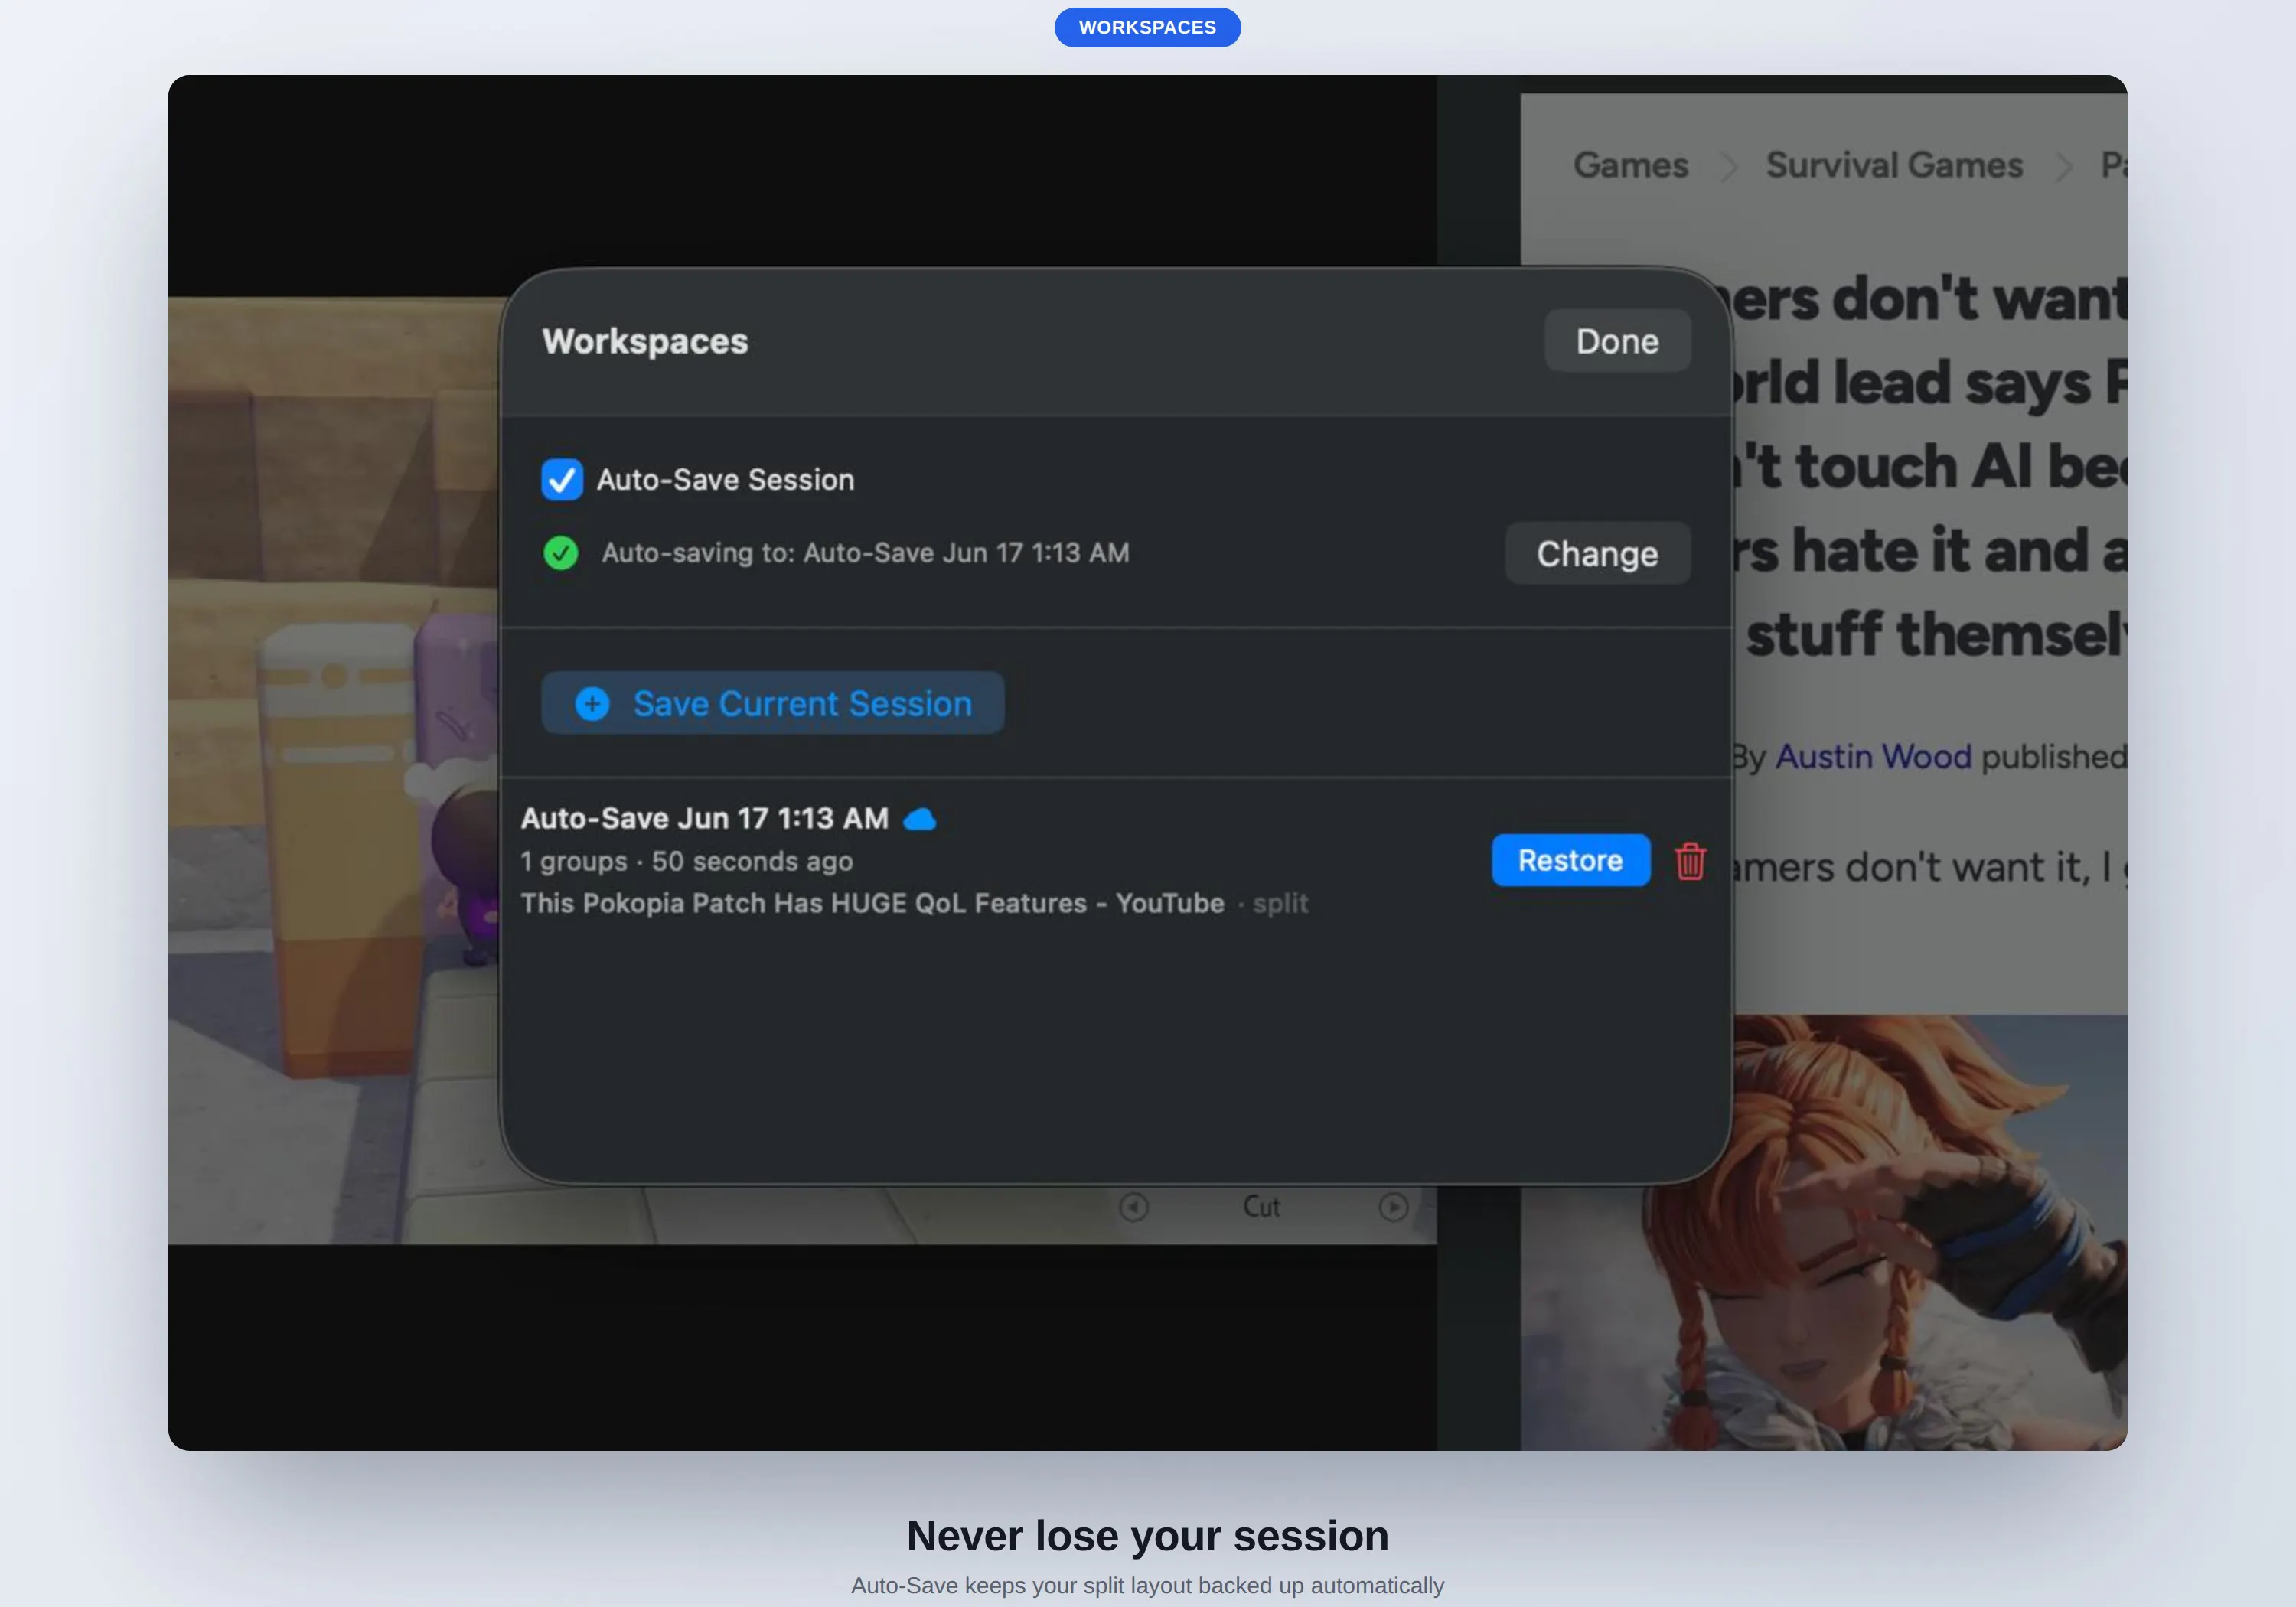Click 'Auto-saving to: Auto-Save Jun 17' text
Image resolution: width=2296 pixels, height=1607 pixels.
click(x=866, y=553)
